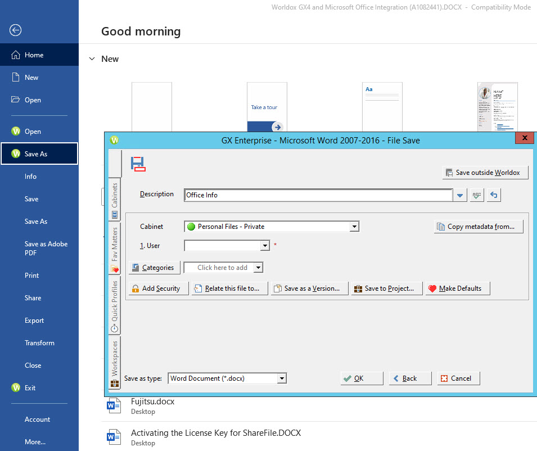Click plain Save As menu item
The width and height of the screenshot is (537, 451).
[39, 222]
